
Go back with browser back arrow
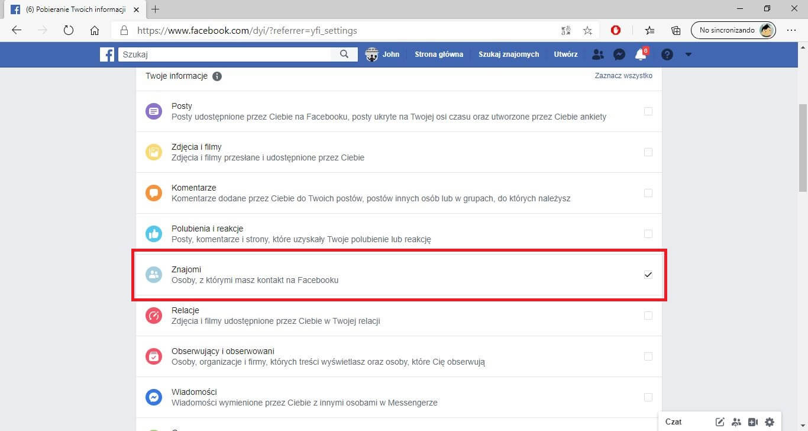pos(17,30)
